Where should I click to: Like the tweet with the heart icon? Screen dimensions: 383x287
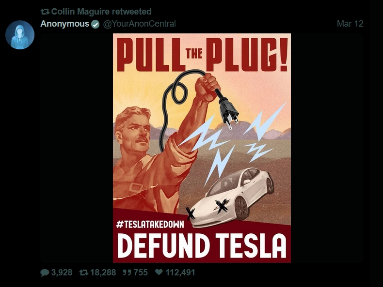pos(159,272)
